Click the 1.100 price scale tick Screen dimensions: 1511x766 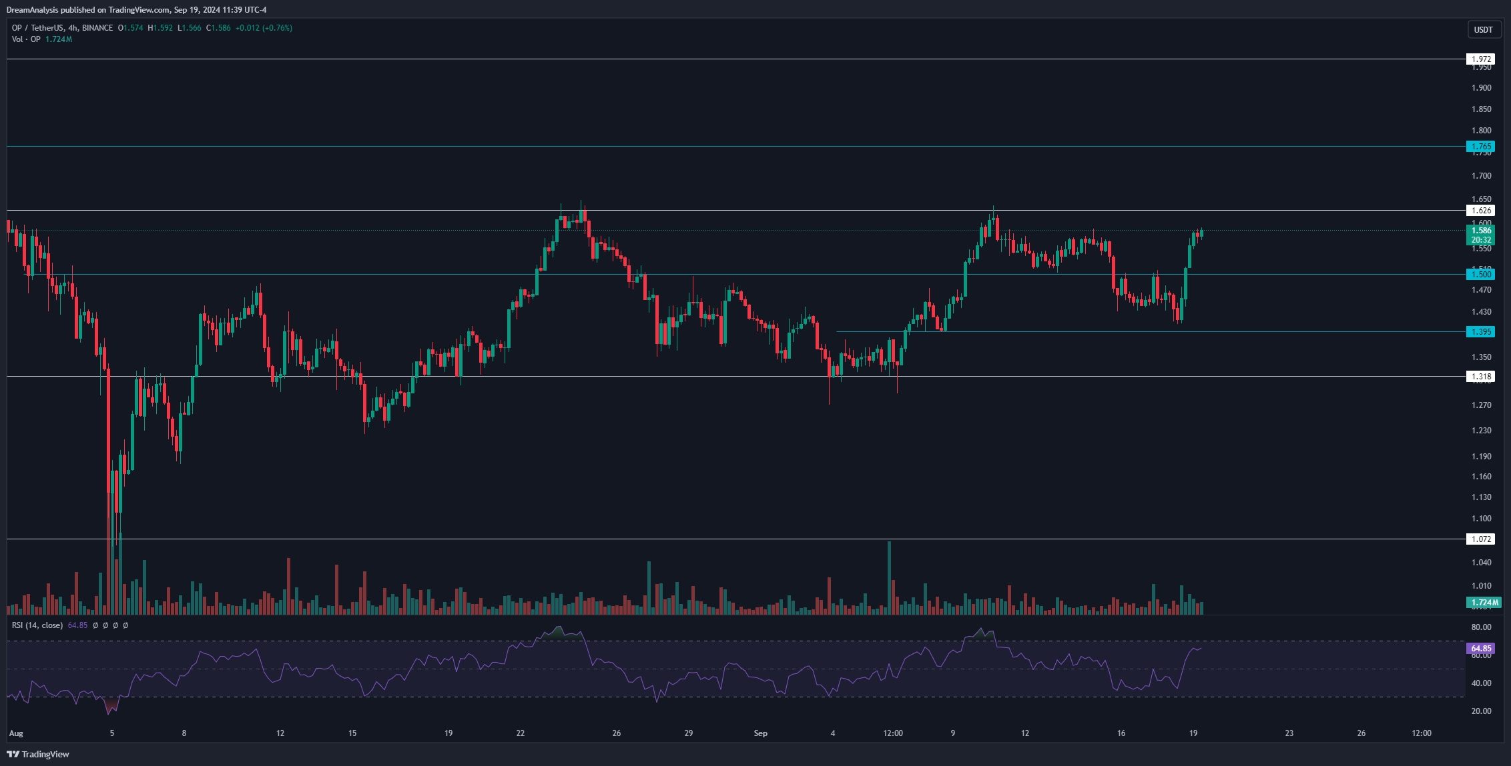(x=1481, y=519)
